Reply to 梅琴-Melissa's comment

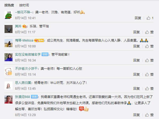136,46
